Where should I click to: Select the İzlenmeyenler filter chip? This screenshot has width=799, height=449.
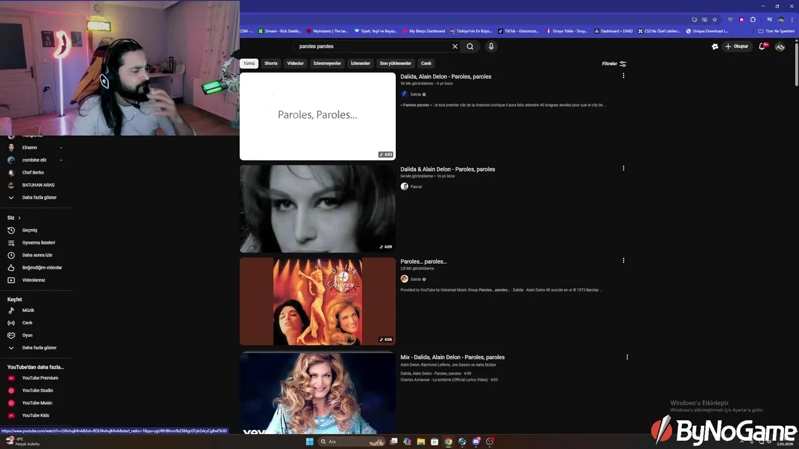(x=327, y=63)
